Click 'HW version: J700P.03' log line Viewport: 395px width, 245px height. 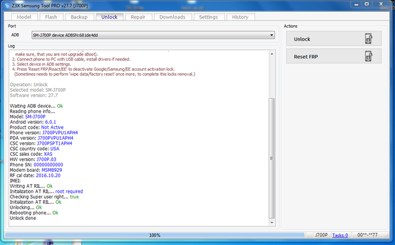[33, 159]
